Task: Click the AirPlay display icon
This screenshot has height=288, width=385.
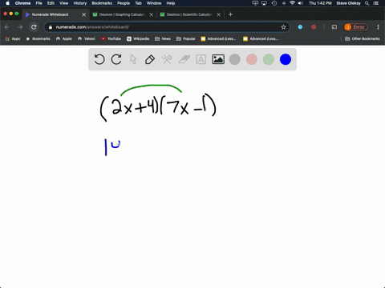Action: pos(264,3)
